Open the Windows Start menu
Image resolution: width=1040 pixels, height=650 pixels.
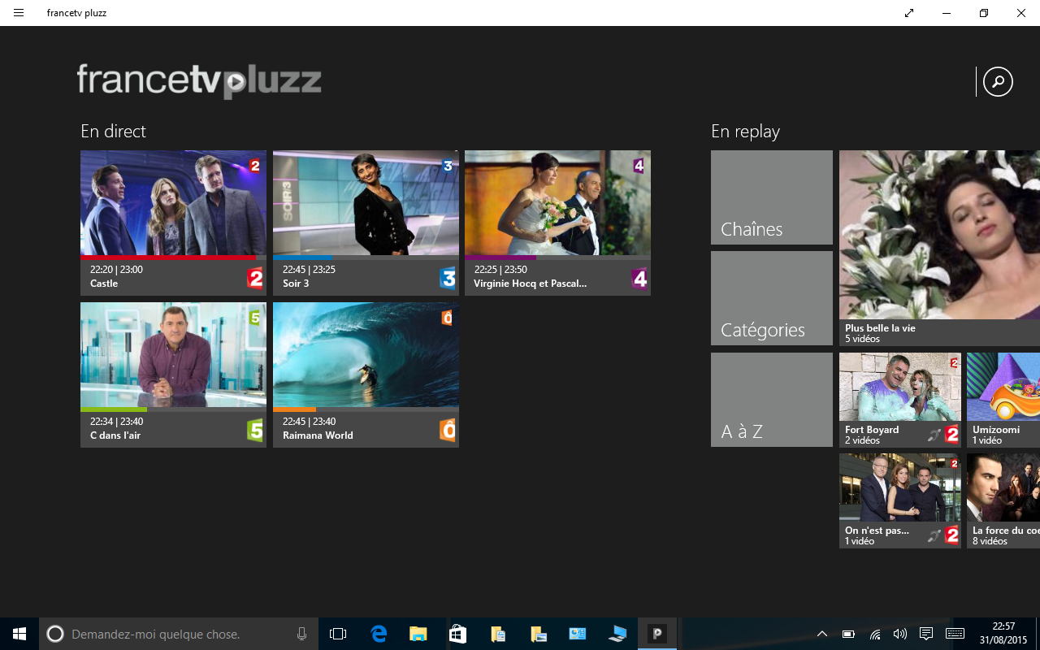tap(19, 634)
